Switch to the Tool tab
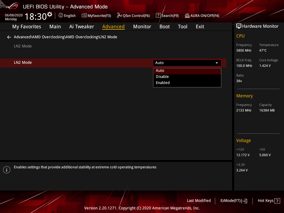The image size is (284, 213). [182, 27]
